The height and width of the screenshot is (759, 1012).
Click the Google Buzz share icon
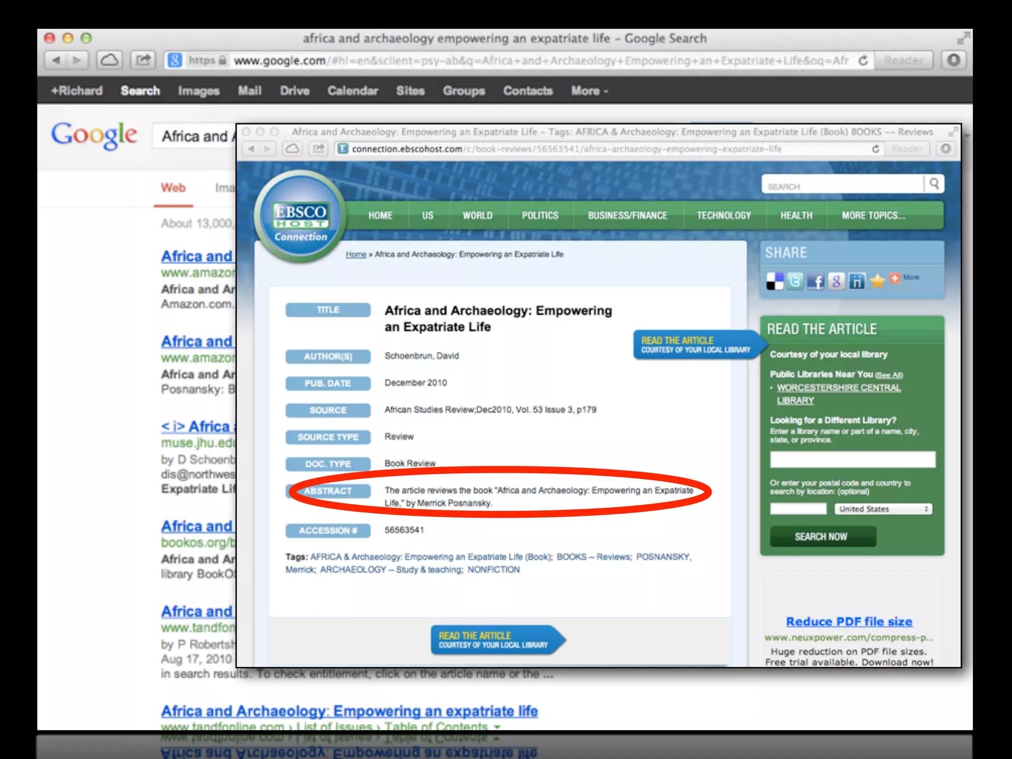tap(836, 281)
